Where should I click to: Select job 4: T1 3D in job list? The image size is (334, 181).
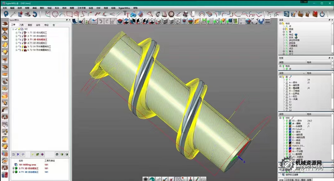(x=37, y=43)
